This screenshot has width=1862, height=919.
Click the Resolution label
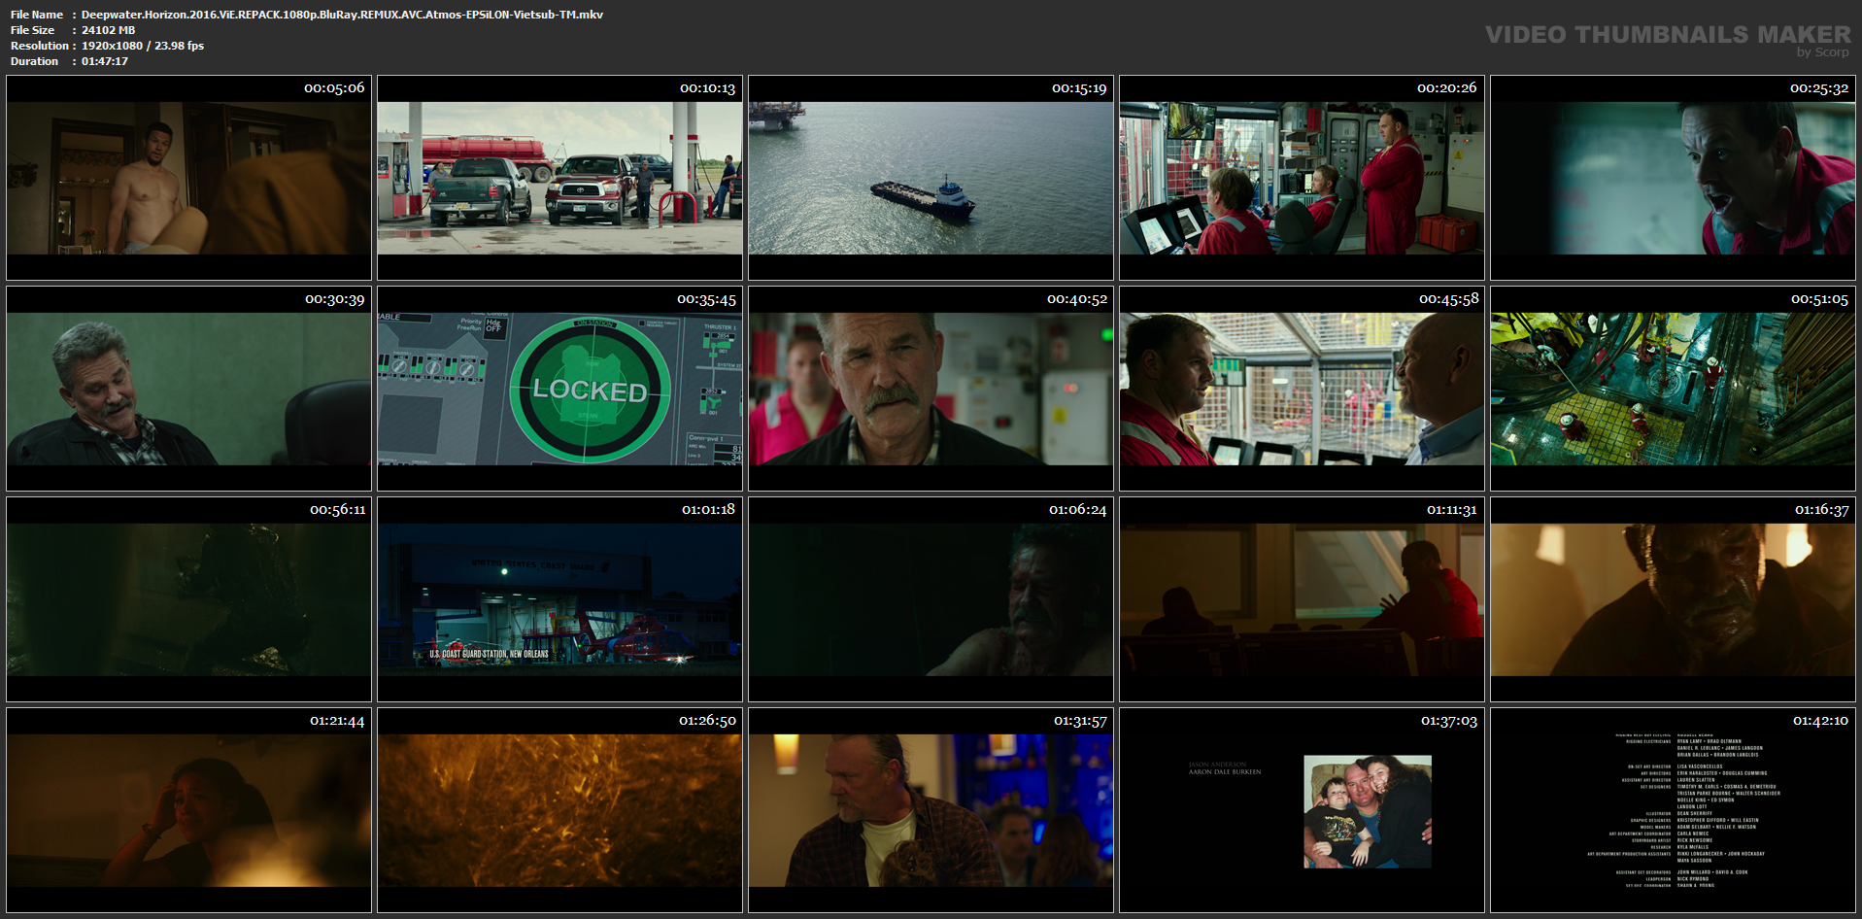point(40,46)
